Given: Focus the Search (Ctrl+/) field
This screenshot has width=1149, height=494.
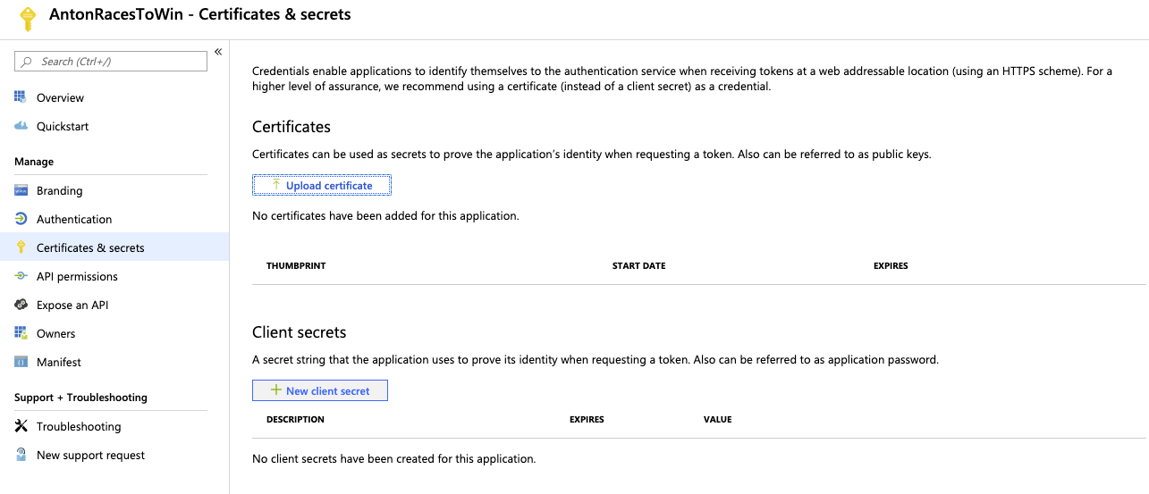Looking at the screenshot, I should [111, 62].
